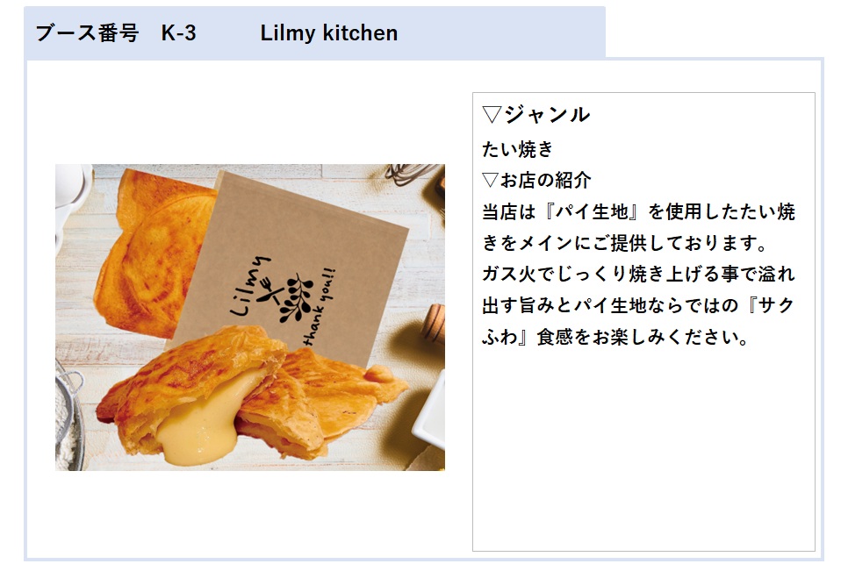Select the お店の紹介 heading
848x571 pixels.
[x=545, y=180]
